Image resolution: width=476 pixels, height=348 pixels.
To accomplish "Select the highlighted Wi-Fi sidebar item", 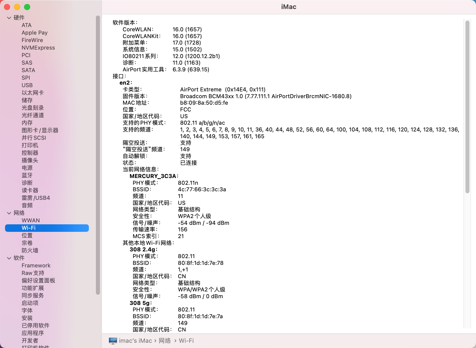I will pyautogui.click(x=47, y=228).
